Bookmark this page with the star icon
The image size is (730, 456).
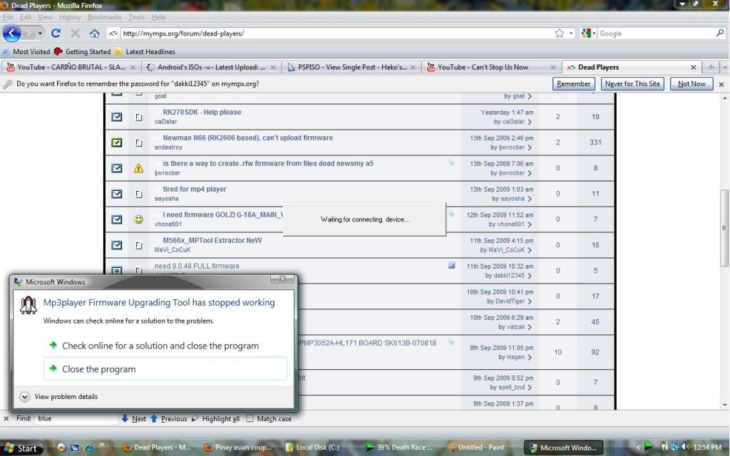click(560, 33)
